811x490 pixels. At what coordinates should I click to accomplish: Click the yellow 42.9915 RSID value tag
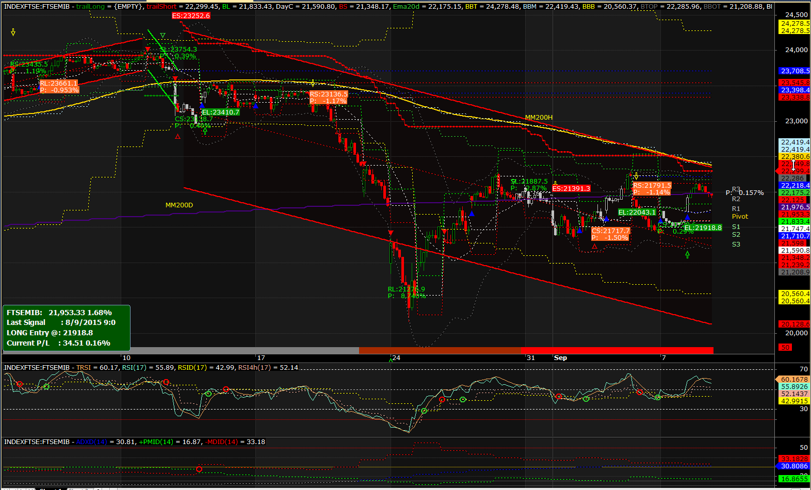click(x=794, y=401)
